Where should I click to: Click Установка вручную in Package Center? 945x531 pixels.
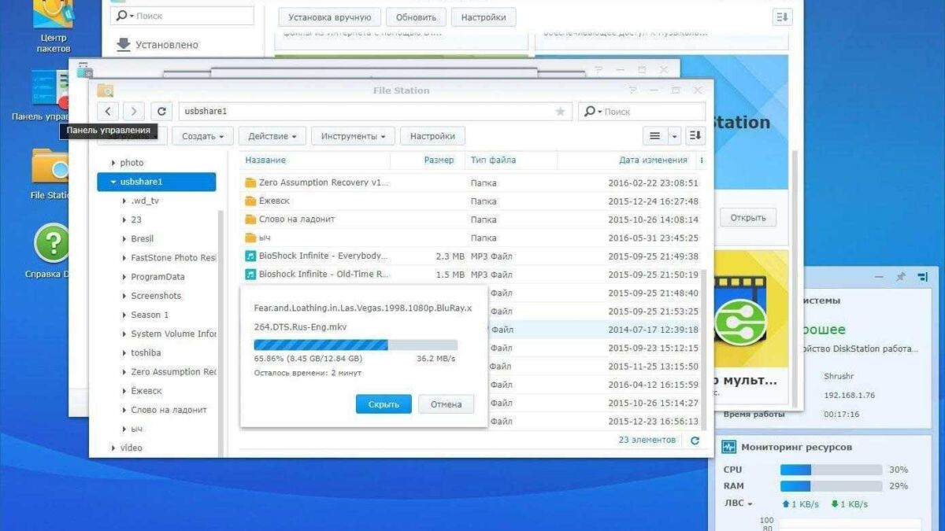(330, 17)
